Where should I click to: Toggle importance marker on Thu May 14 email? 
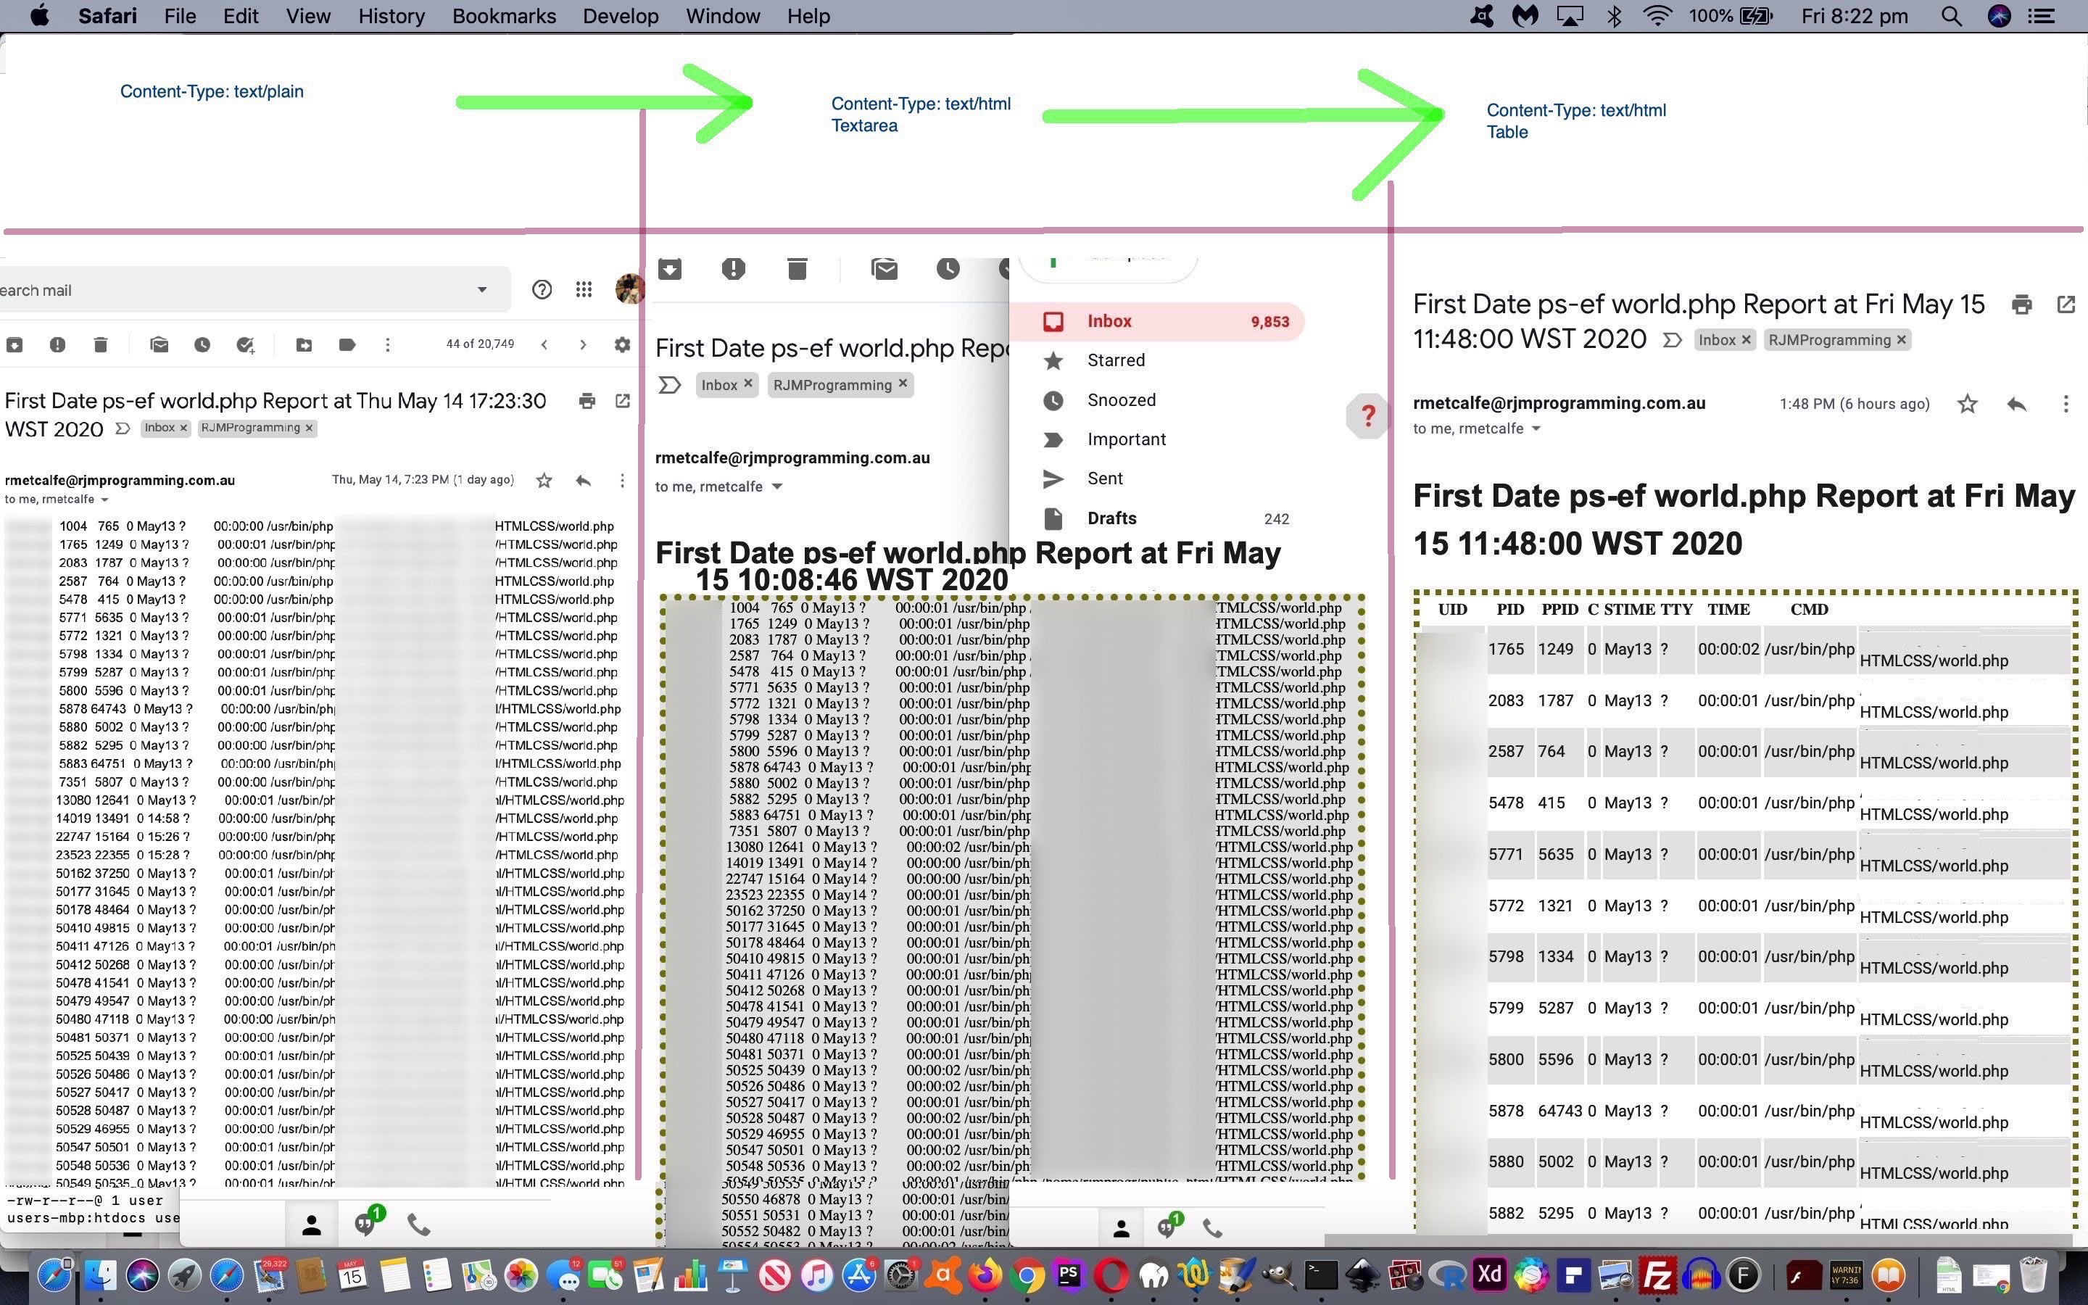tap(123, 428)
